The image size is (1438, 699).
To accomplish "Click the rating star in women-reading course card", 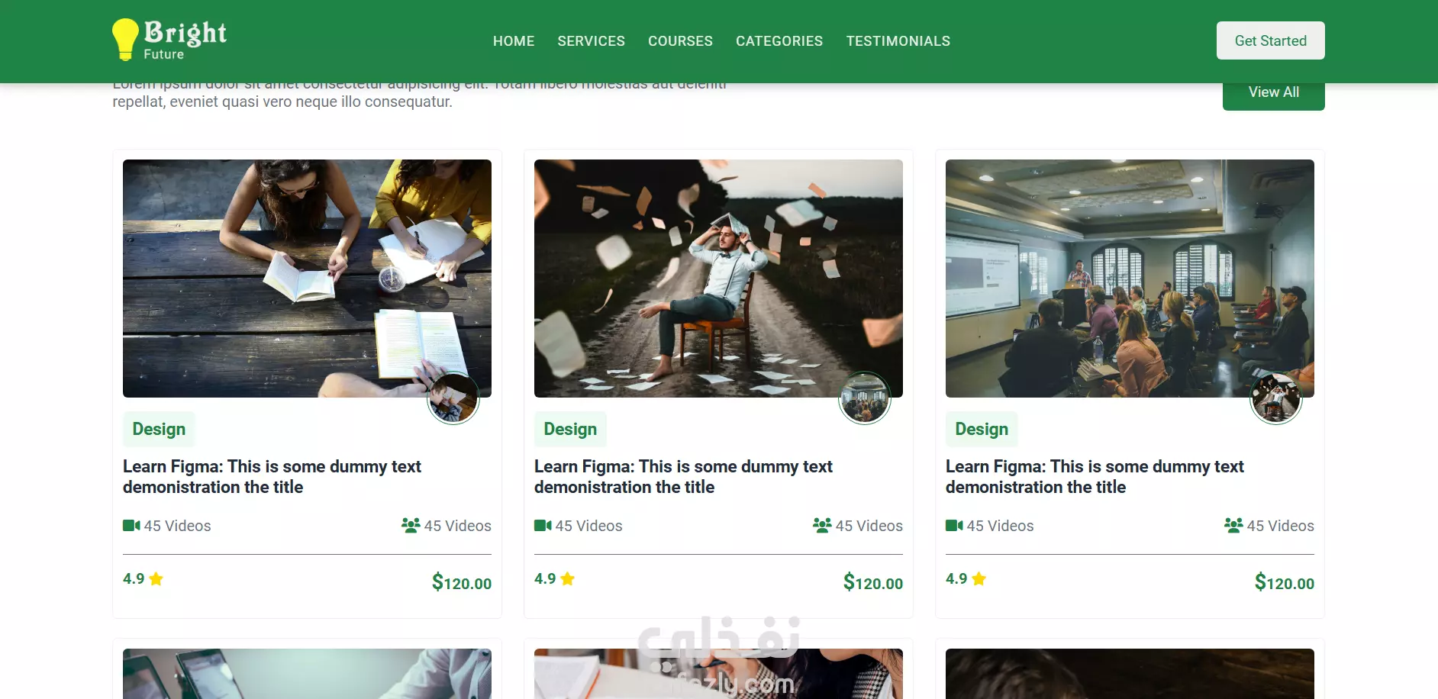I will [156, 578].
